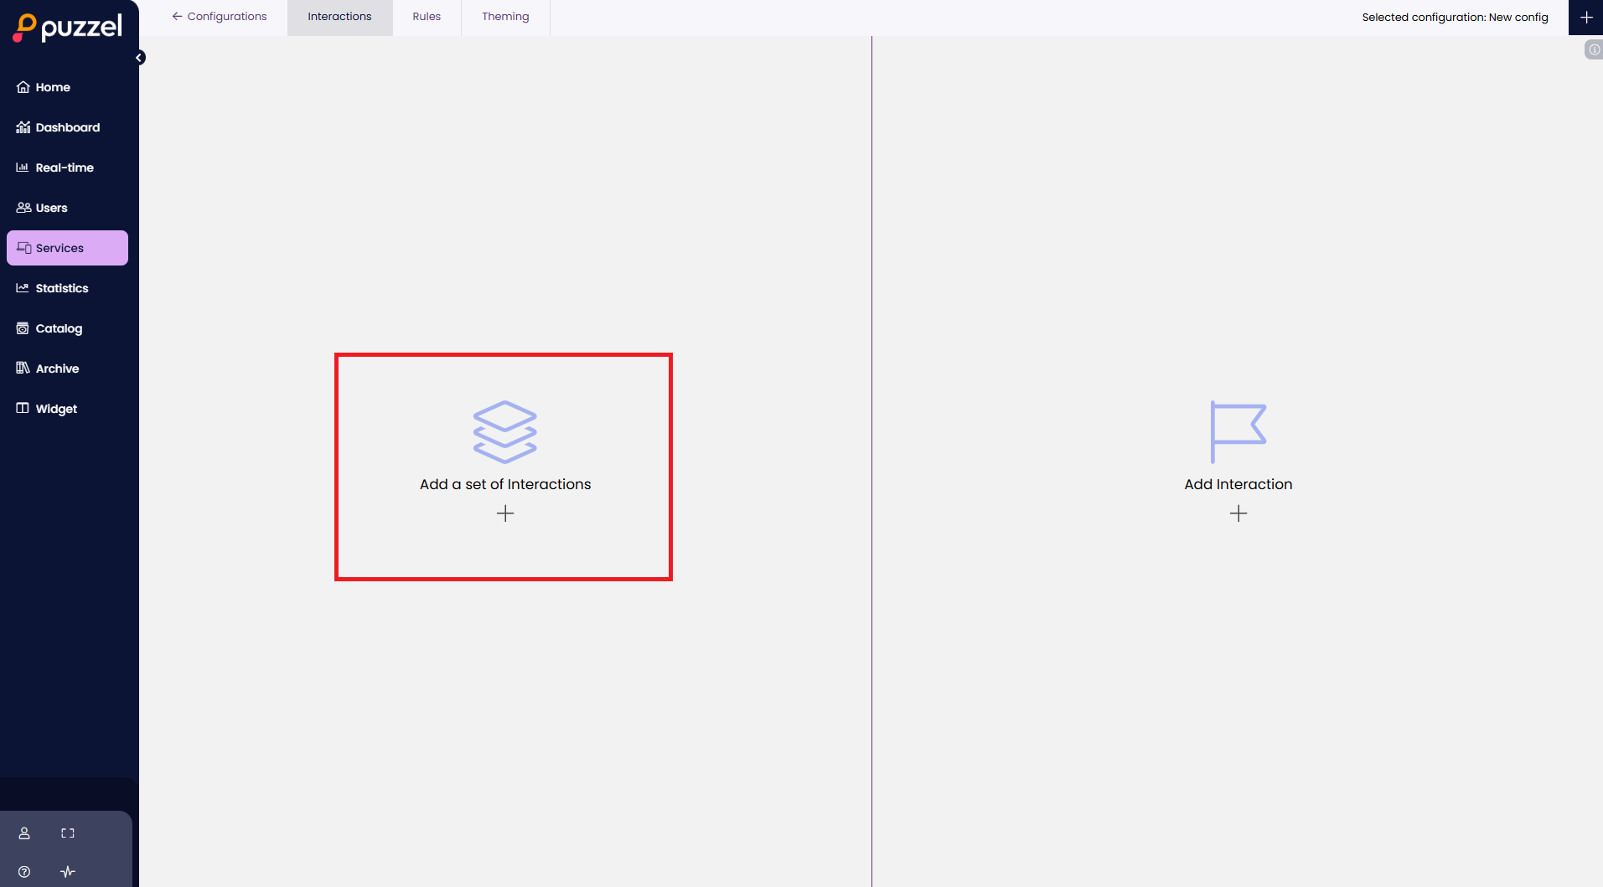This screenshot has height=887, width=1603.
Task: Click the top-right plus button
Action: click(x=1586, y=18)
